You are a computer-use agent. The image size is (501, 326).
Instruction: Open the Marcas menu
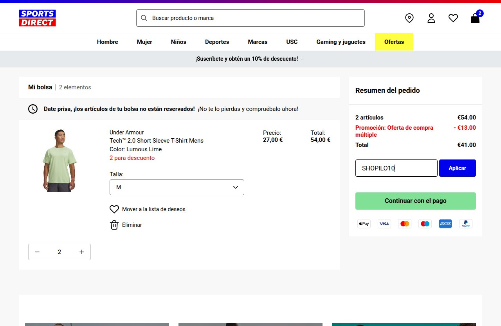[x=258, y=42]
